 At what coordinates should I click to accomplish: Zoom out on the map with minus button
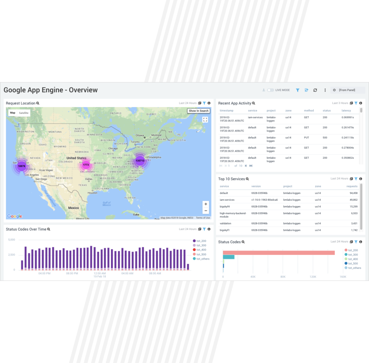206,211
